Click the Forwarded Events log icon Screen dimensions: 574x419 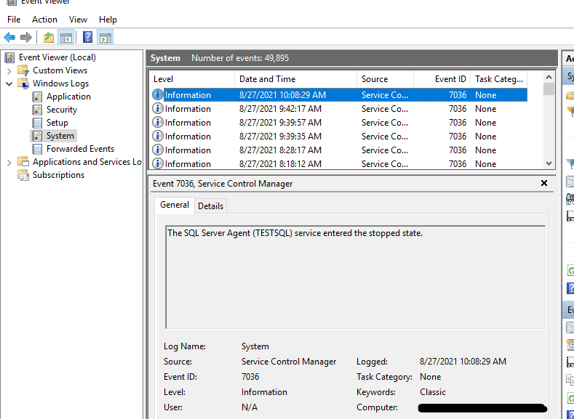(37, 149)
